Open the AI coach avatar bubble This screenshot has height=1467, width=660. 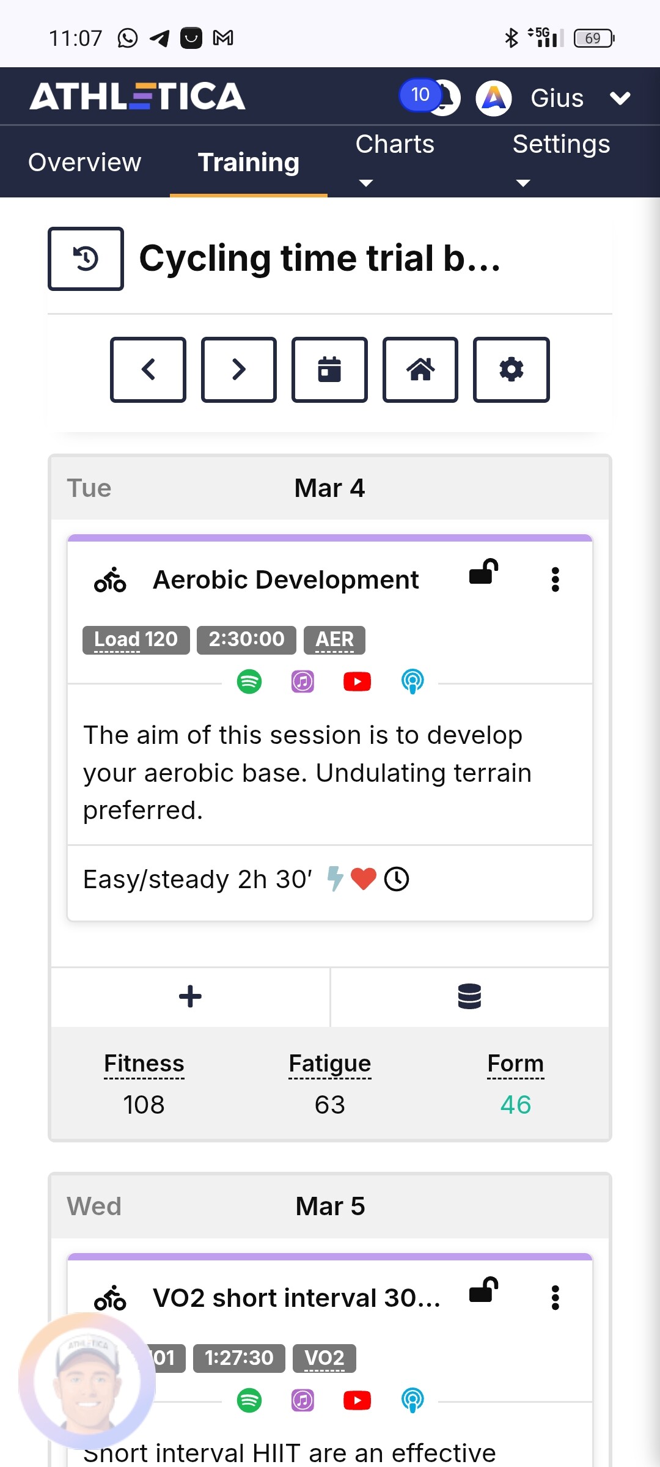[86, 1380]
